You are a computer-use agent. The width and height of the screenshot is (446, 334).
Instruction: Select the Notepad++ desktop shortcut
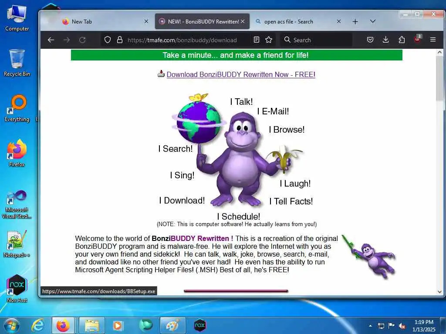17,244
